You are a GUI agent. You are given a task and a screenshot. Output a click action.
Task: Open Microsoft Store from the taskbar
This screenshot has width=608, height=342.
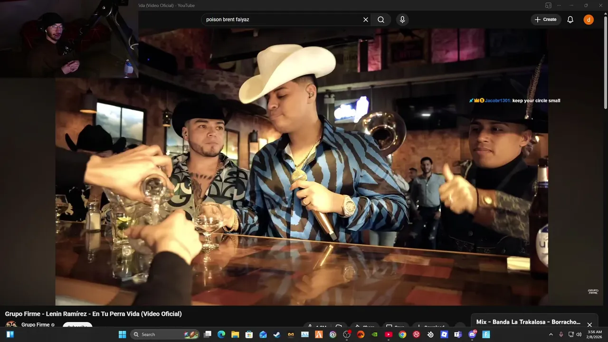(249, 334)
